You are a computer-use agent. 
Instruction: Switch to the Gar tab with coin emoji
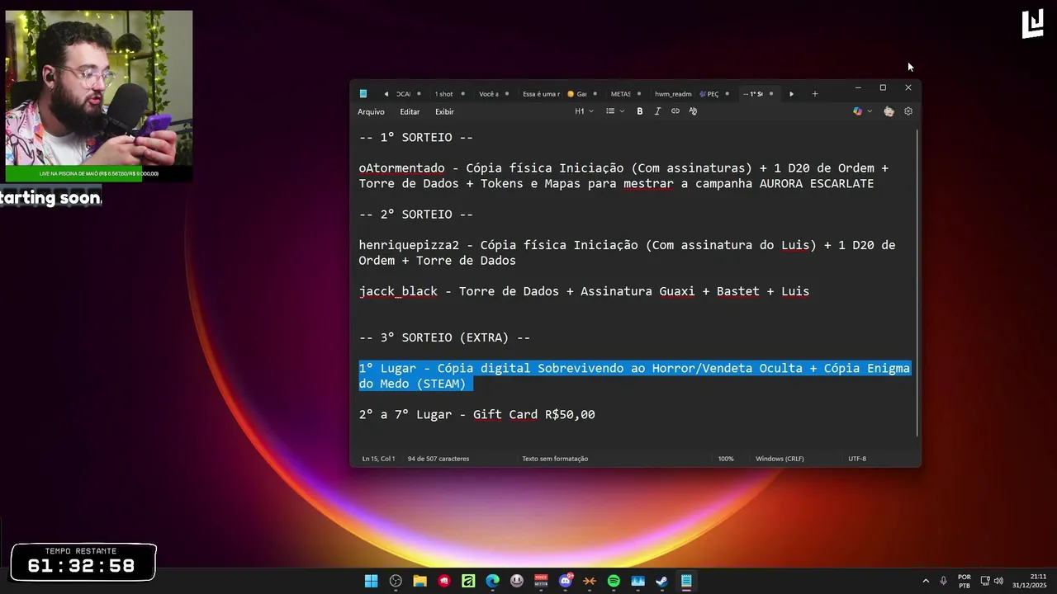(576, 94)
